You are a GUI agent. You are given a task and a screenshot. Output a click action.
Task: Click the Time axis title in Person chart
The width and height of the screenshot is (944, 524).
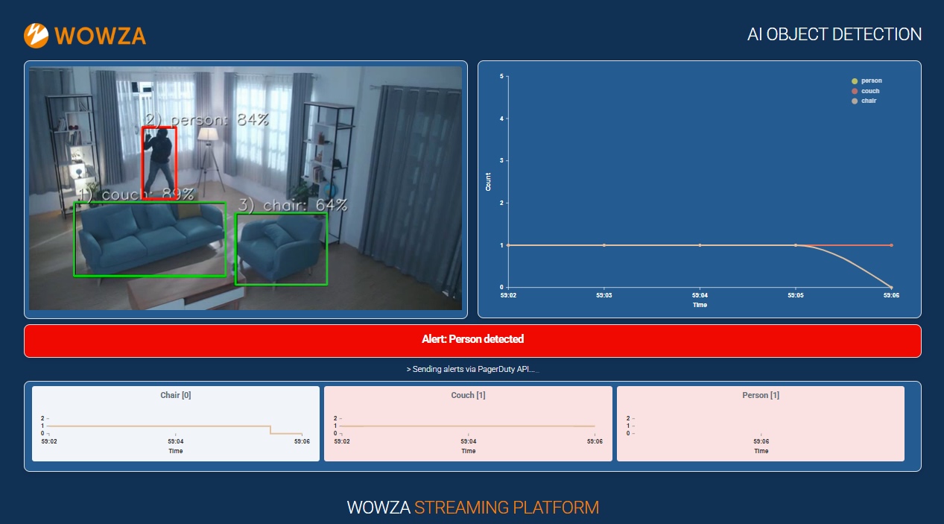pyautogui.click(x=761, y=451)
